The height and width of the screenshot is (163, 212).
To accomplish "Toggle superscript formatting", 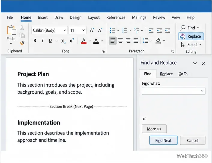I will tap(71, 41).
